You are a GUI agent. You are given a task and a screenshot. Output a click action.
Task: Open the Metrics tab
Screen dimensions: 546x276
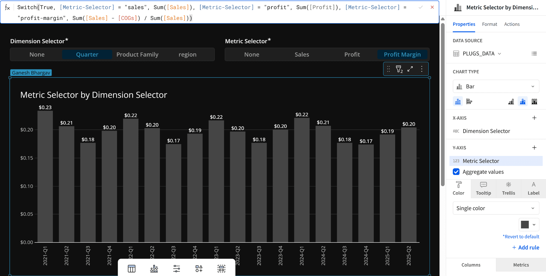pyautogui.click(x=521, y=265)
